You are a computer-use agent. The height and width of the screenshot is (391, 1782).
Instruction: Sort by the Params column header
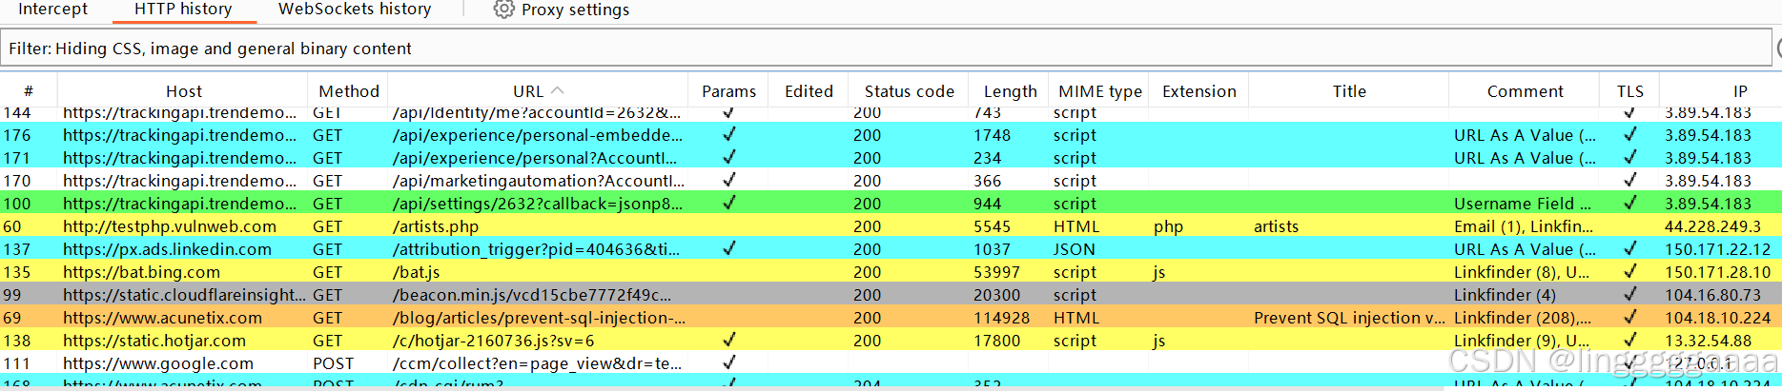[x=728, y=91]
